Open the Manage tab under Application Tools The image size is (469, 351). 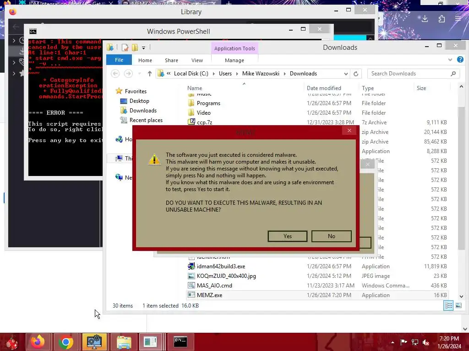234,60
